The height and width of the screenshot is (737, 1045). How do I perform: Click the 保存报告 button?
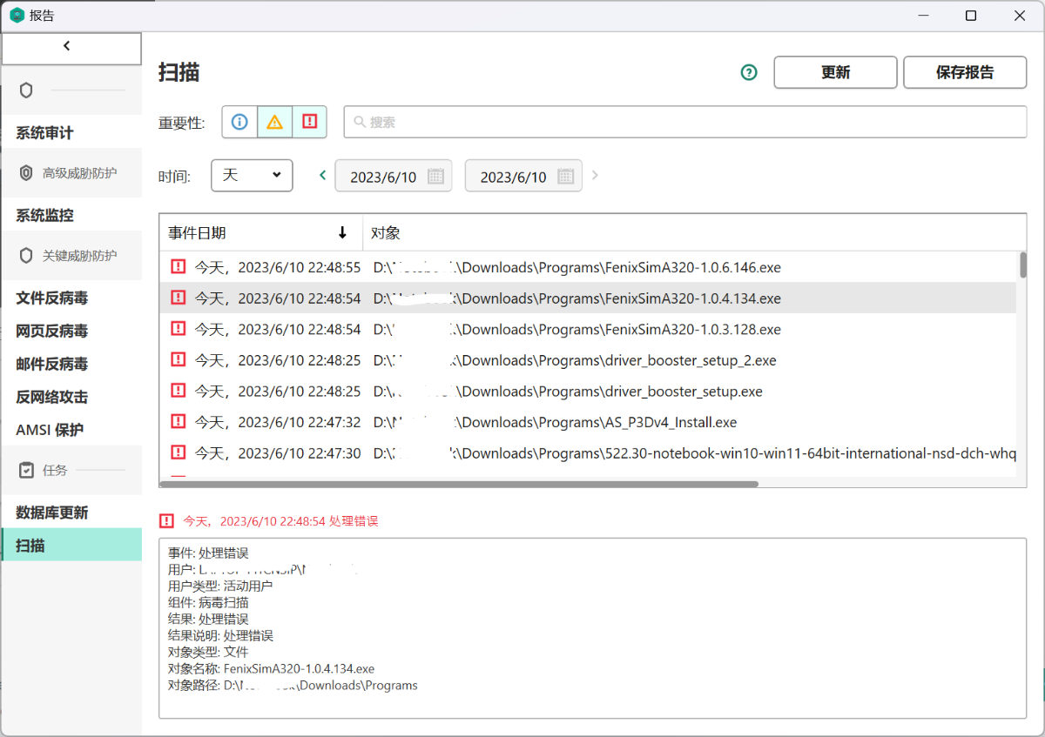[965, 72]
